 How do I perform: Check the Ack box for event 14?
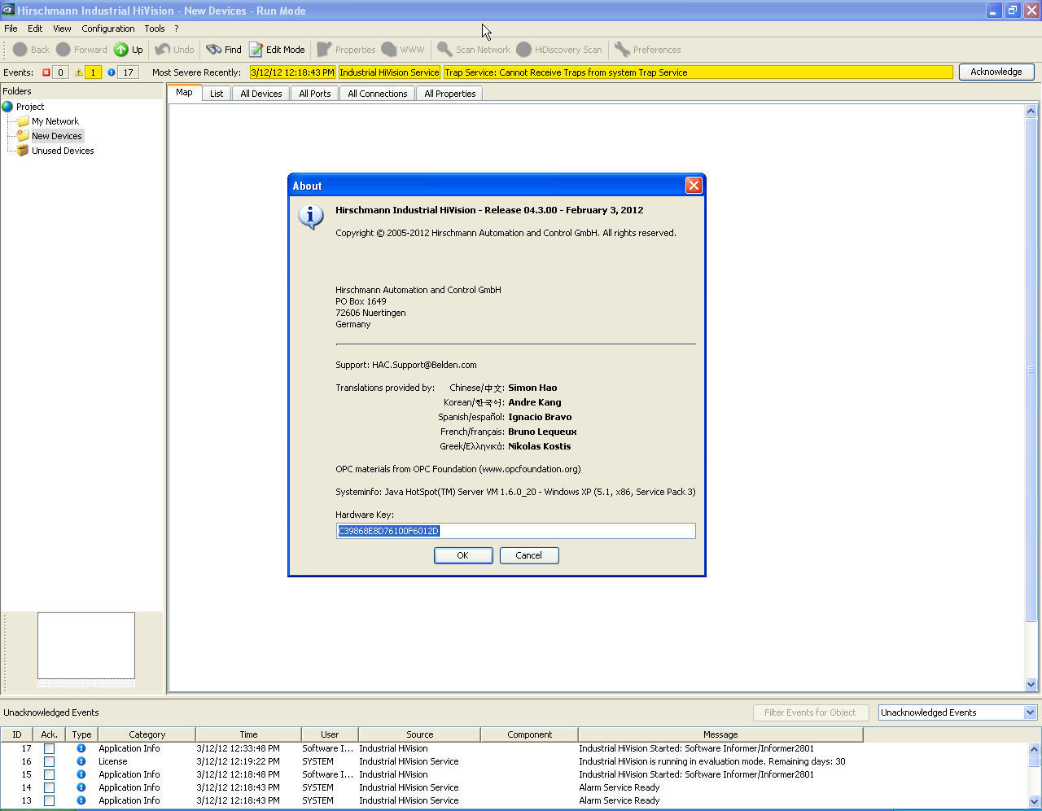pos(49,787)
